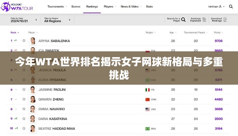Expand the Tournaments menu
This screenshot has width=238, height=136.
[x=57, y=6]
